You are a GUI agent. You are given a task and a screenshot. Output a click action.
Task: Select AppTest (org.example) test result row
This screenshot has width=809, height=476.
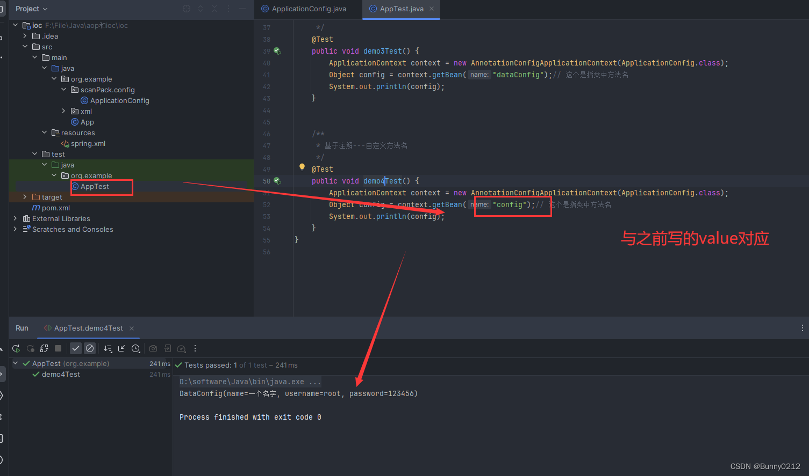coord(91,363)
